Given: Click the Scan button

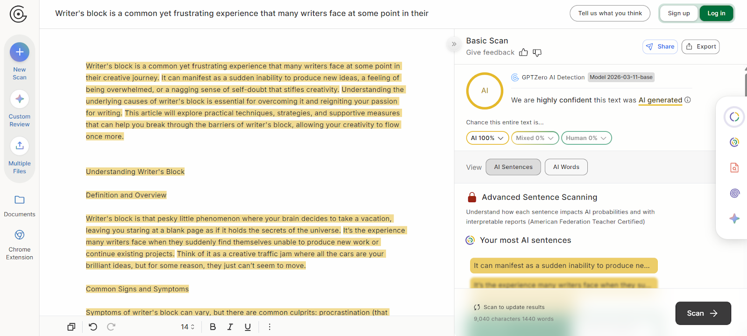Looking at the screenshot, I should point(703,313).
